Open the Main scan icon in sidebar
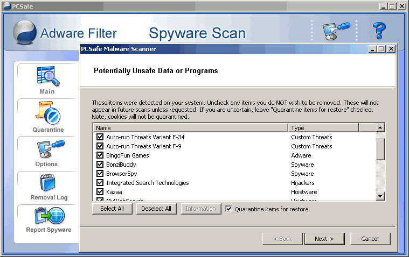The image size is (409, 257). (x=48, y=76)
